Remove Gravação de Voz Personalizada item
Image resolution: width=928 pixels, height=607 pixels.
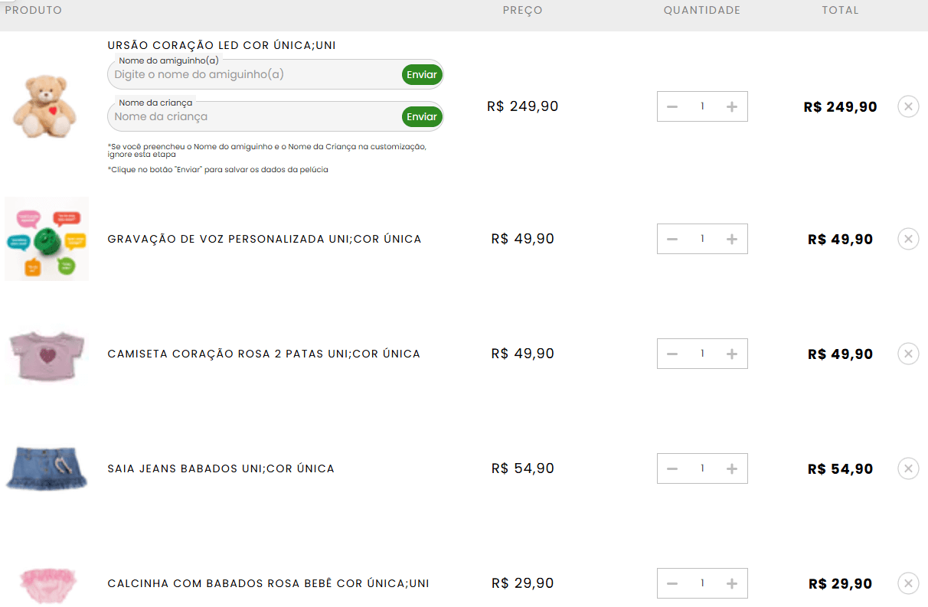click(908, 239)
